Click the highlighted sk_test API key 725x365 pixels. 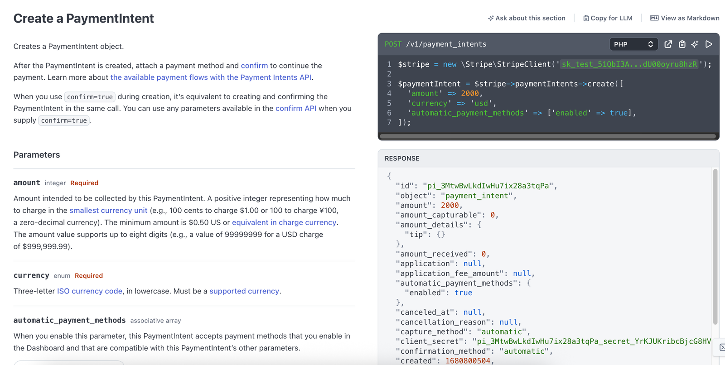pyautogui.click(x=629, y=64)
